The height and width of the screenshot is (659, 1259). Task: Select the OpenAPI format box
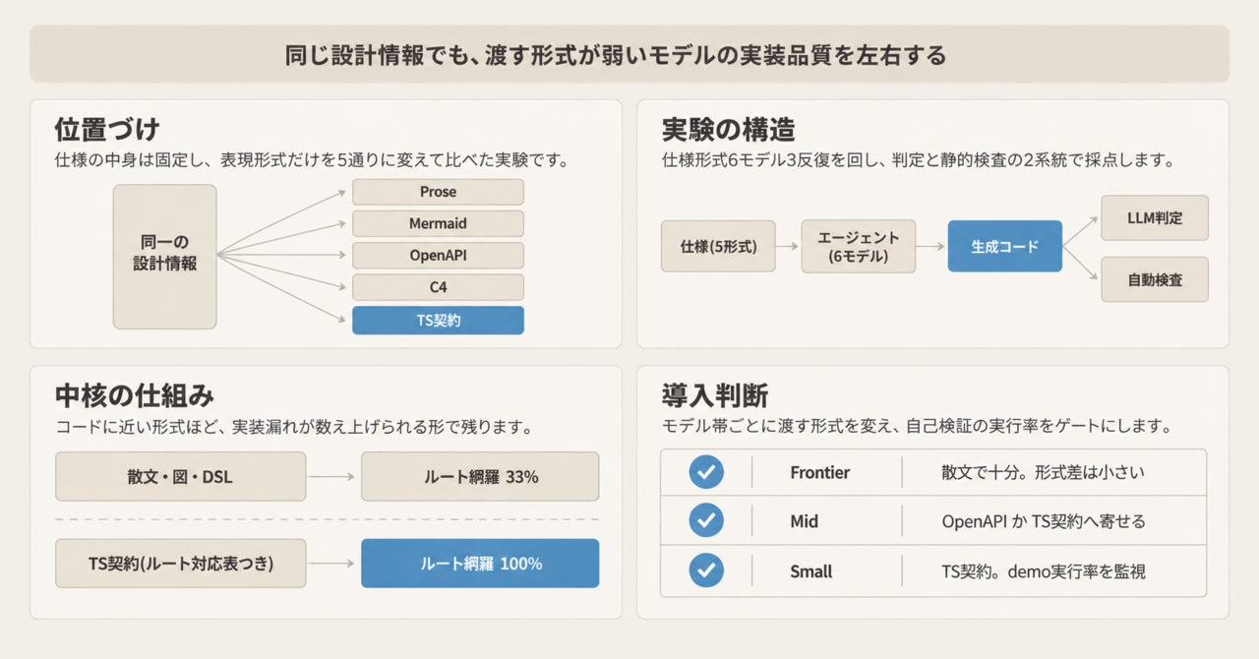pyautogui.click(x=438, y=256)
